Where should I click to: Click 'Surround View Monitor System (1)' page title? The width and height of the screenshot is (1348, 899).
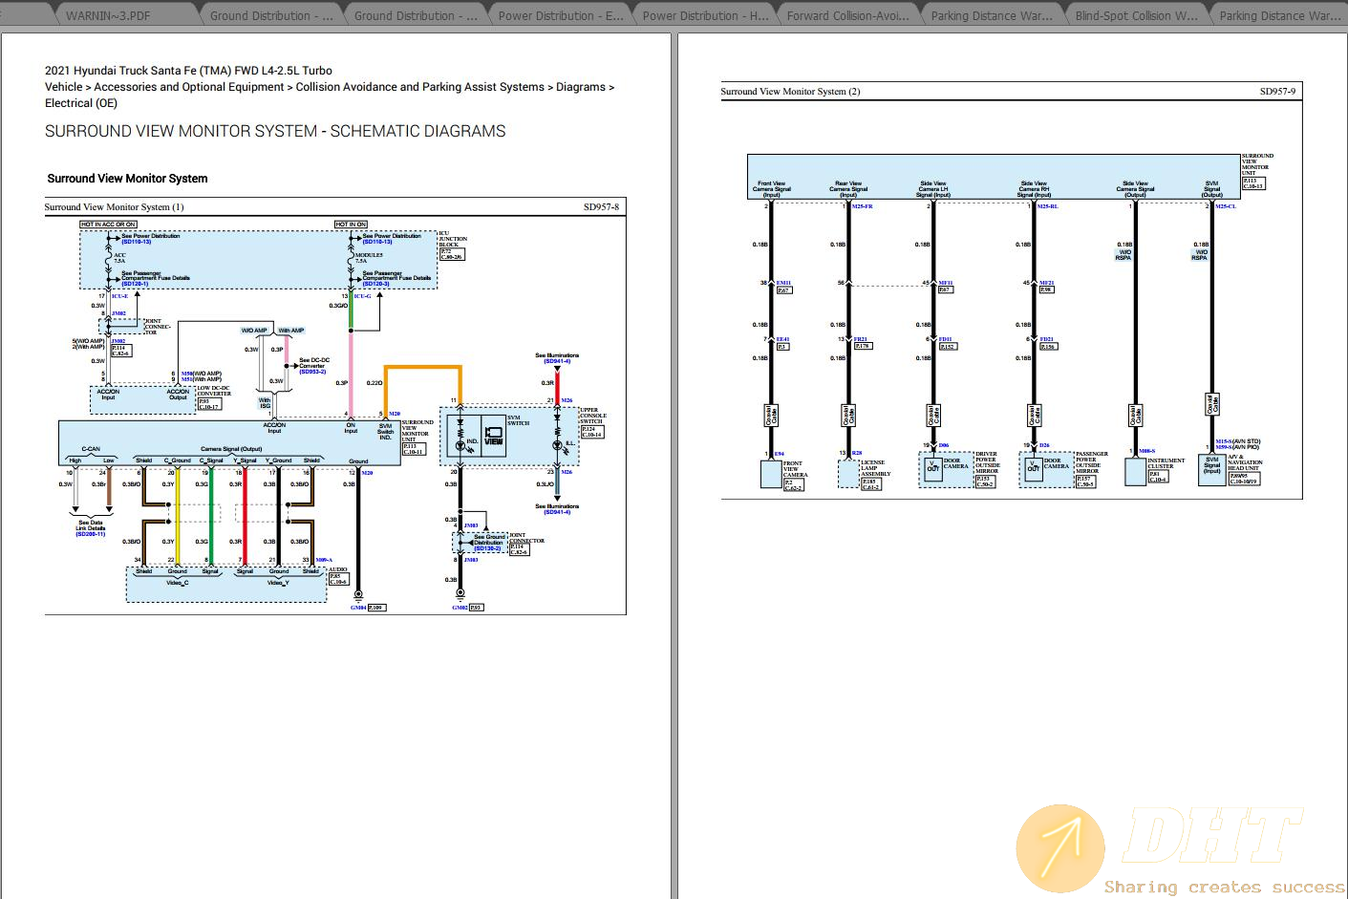pos(114,207)
